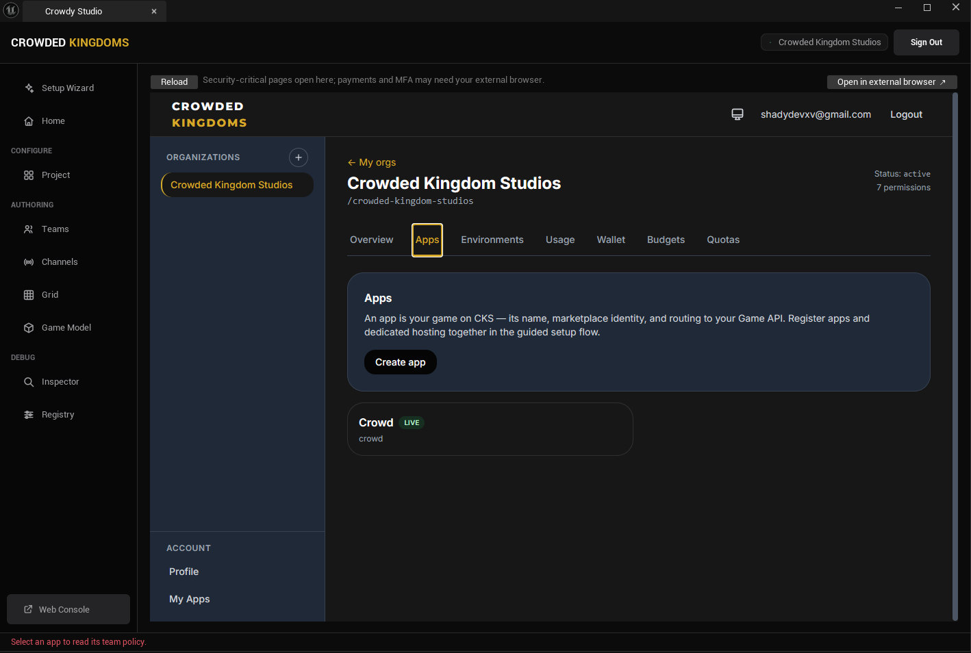This screenshot has width=971, height=653.
Task: Click the monitor icon beside the email
Action: (x=737, y=114)
